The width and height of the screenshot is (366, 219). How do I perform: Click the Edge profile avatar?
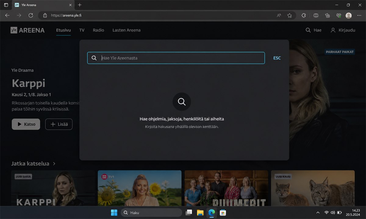click(349, 16)
